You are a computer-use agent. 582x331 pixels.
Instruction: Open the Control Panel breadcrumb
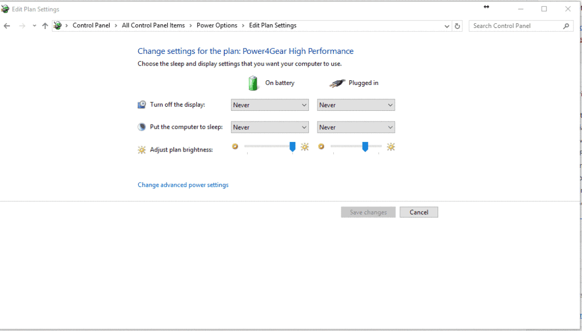click(92, 25)
